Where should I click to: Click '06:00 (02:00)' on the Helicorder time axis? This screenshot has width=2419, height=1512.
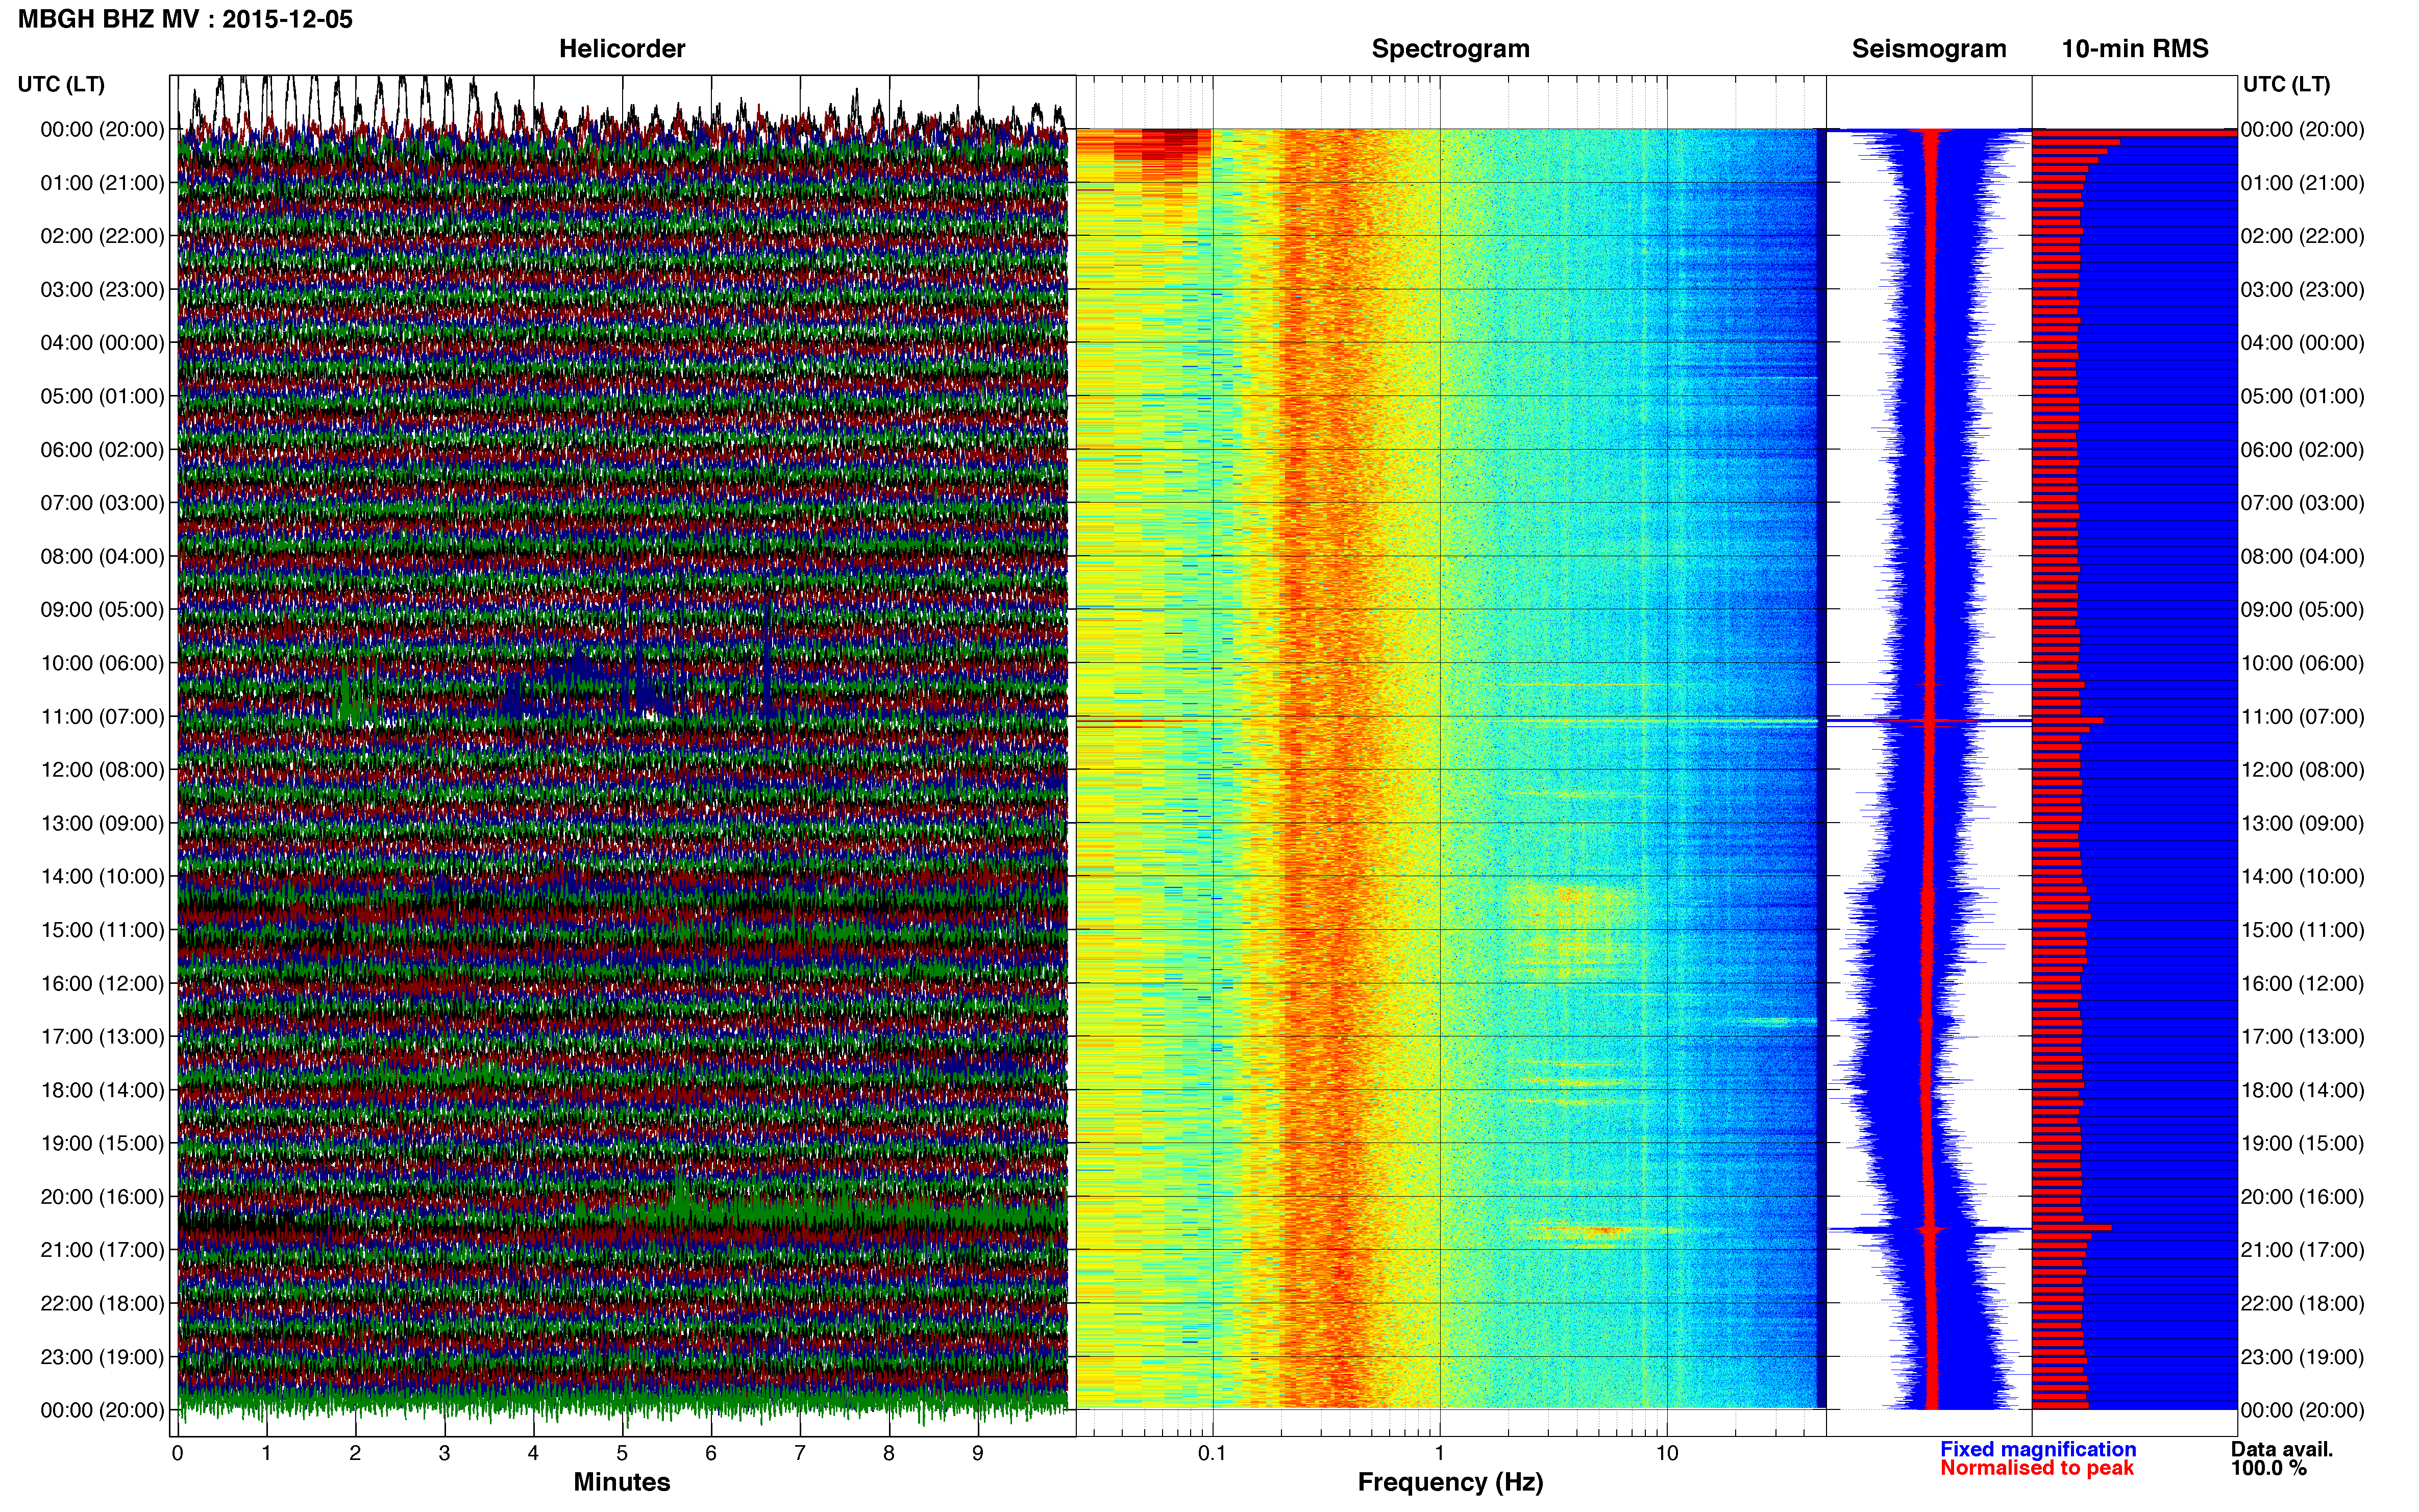[x=102, y=450]
